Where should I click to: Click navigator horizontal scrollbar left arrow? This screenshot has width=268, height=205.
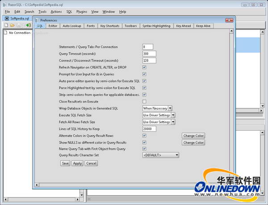6,199
